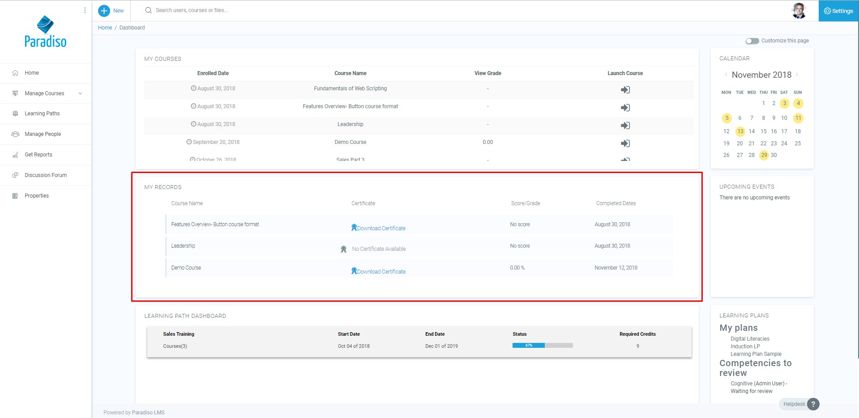
Task: Launch the Fundamentals of Web Scripting course
Action: tap(625, 90)
